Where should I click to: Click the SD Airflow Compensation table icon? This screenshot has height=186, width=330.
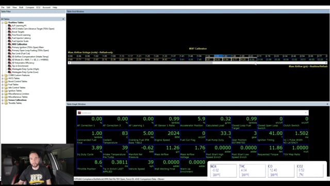coord(9,56)
